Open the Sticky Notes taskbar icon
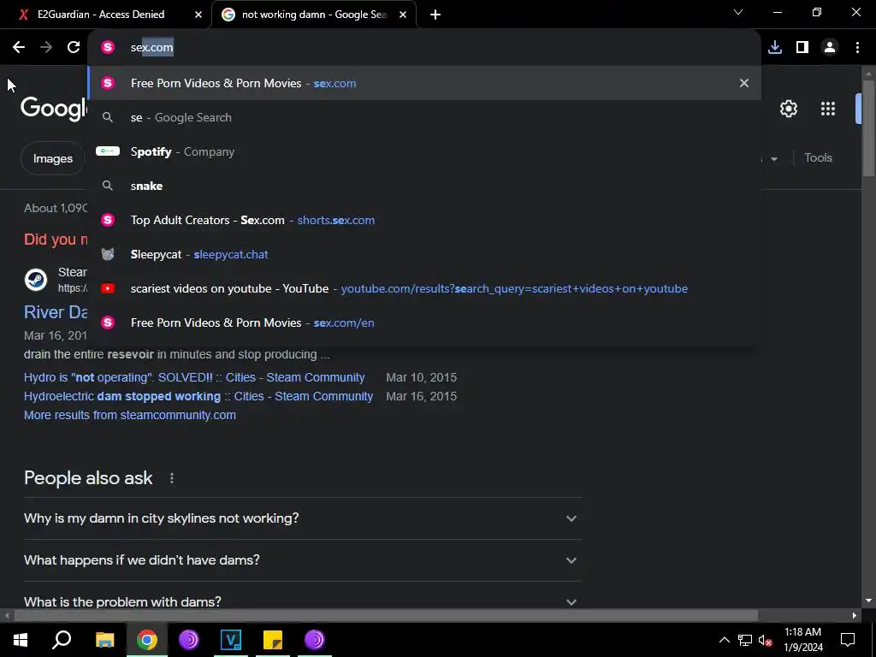The width and height of the screenshot is (876, 657). point(273,640)
